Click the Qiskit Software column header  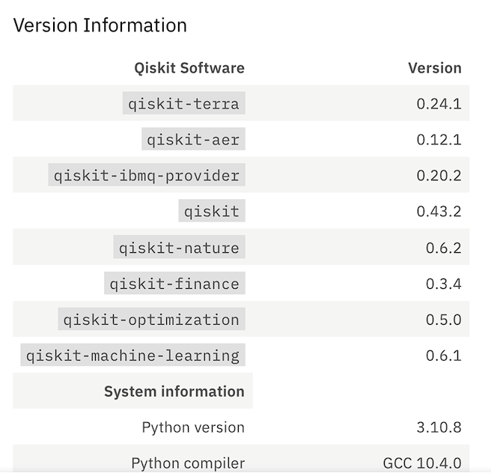click(x=189, y=68)
